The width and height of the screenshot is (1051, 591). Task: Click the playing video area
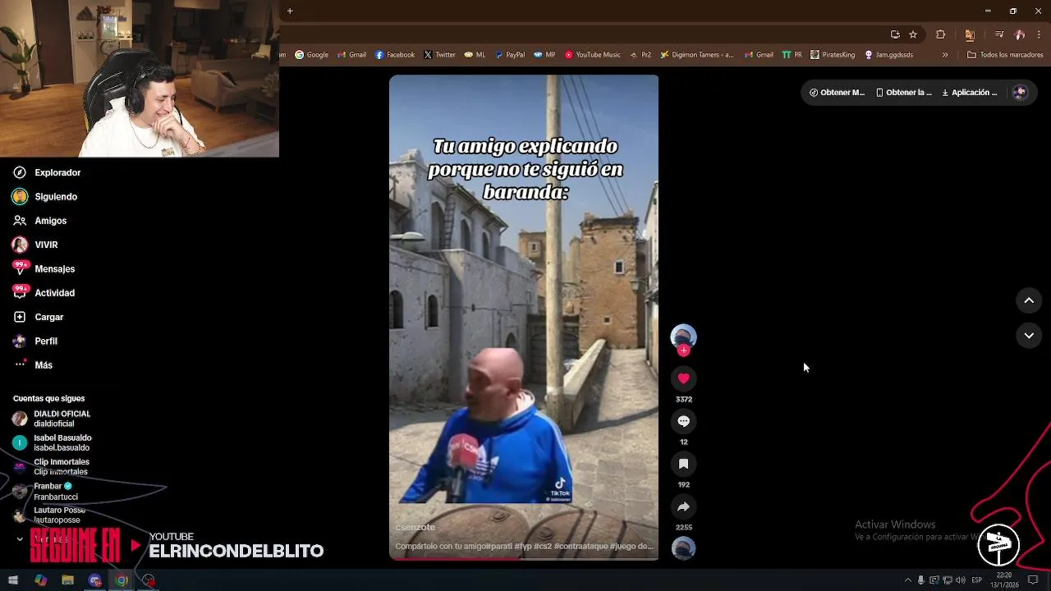(x=524, y=317)
